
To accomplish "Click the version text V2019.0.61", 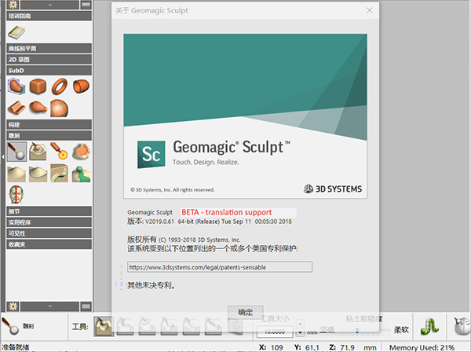I will 159,222.
